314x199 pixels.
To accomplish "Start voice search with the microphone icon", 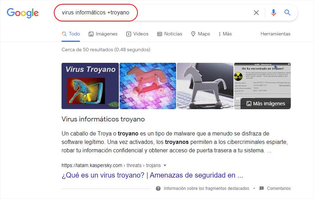I will point(273,13).
